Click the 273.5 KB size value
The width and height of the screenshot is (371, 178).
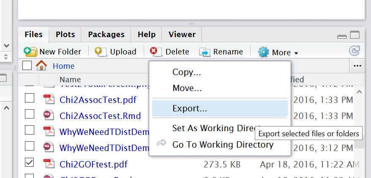pyautogui.click(x=222, y=164)
